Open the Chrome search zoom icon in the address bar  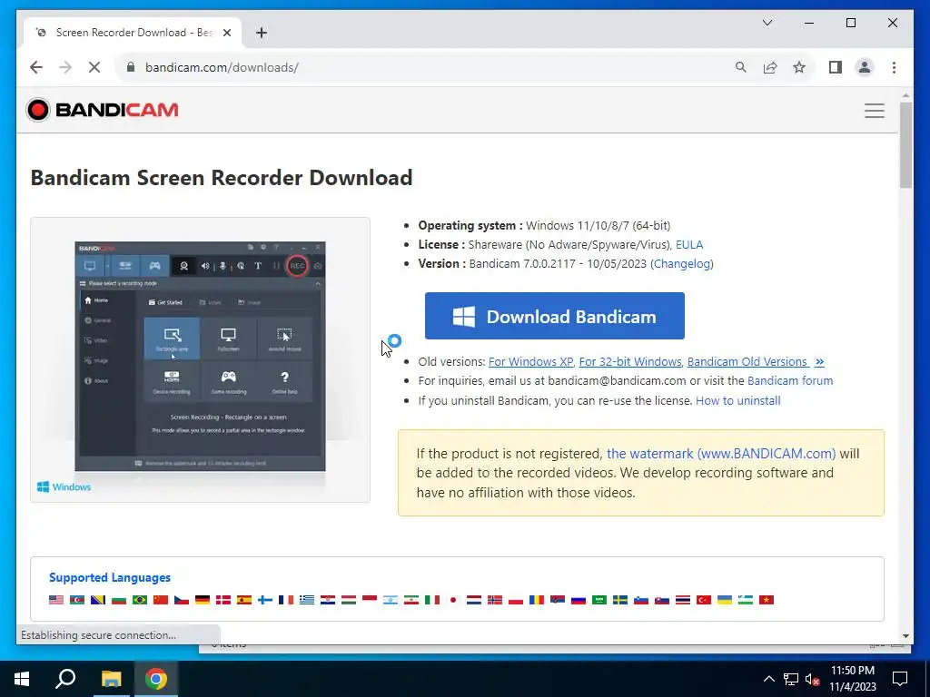pos(741,67)
